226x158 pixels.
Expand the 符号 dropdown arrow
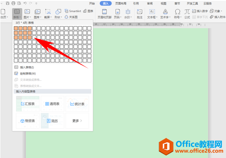point(181,17)
